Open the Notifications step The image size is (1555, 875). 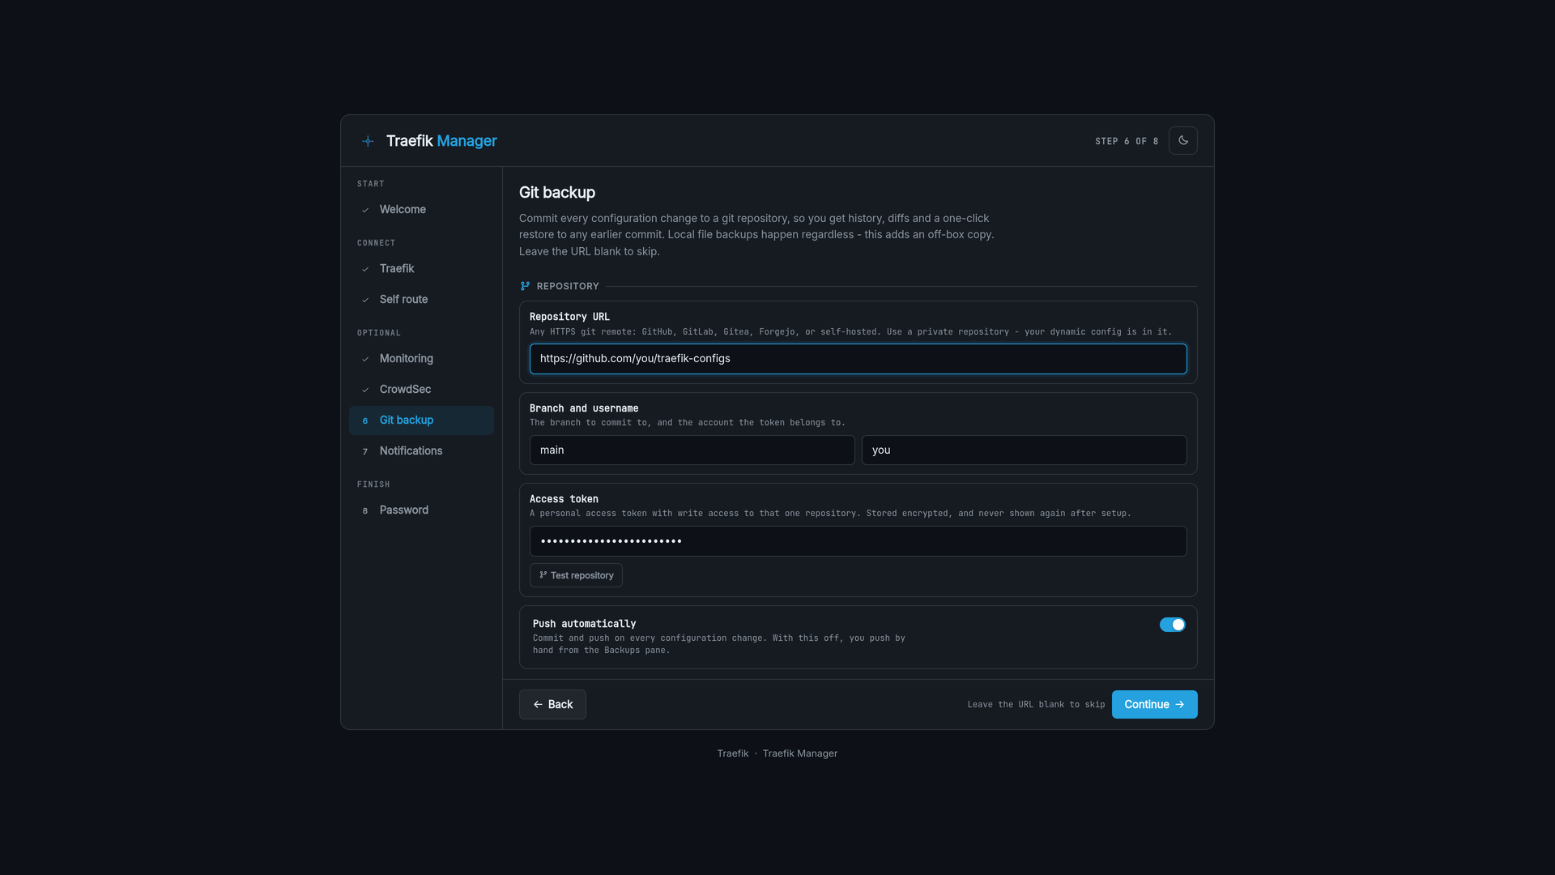tap(421, 451)
